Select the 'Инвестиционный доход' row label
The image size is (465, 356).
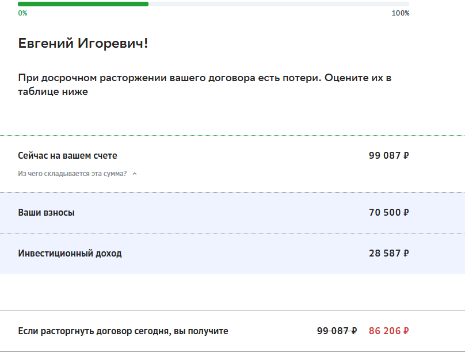tap(70, 254)
